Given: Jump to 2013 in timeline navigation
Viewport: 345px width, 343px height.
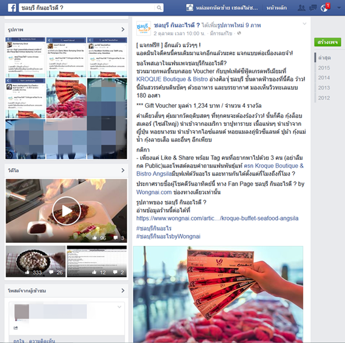Looking at the screenshot, I should coord(324,88).
